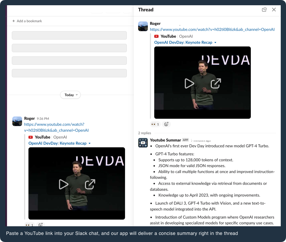
Task: Click the Youtube Summar app avatar
Action: (143, 143)
